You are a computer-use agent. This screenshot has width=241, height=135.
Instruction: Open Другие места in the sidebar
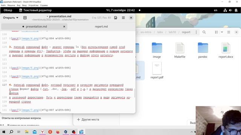[x=88, y=119]
